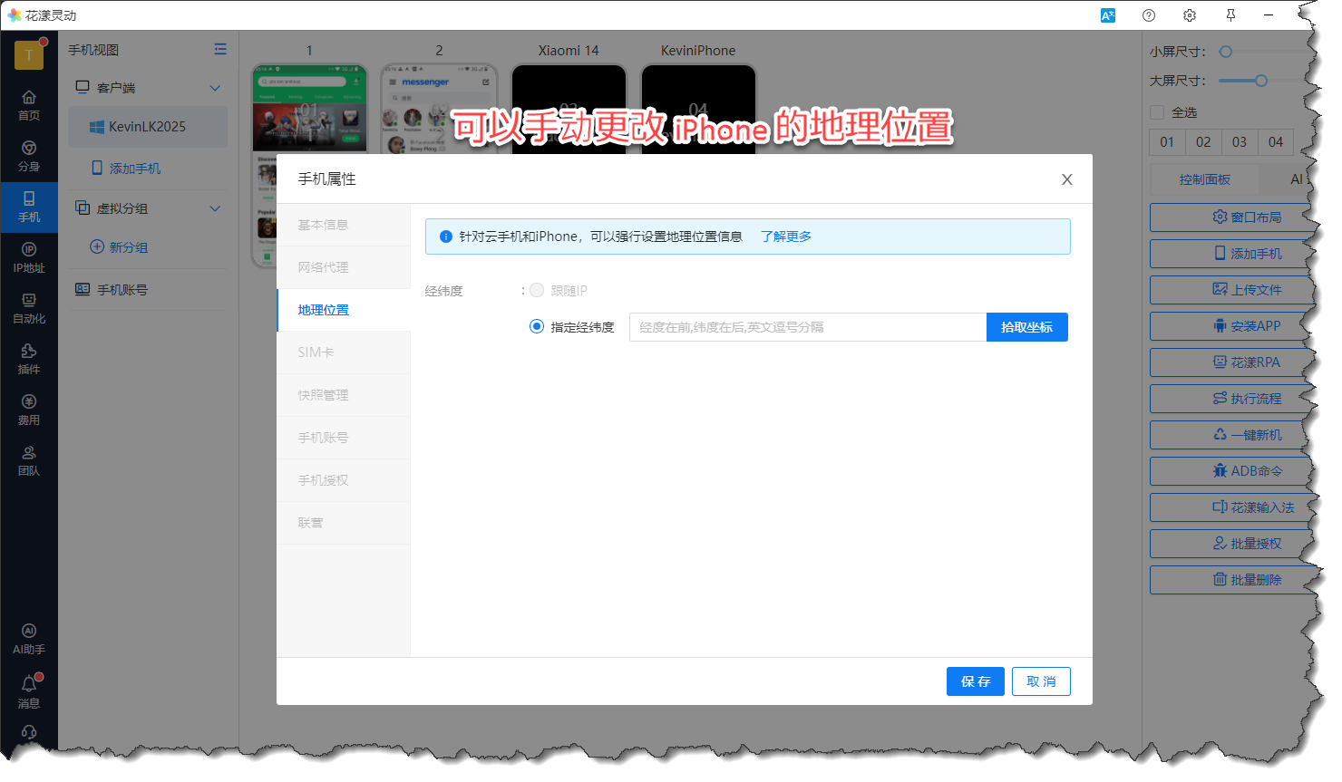Open the 联营 tab
Image resolution: width=1342 pixels, height=782 pixels.
344,523
